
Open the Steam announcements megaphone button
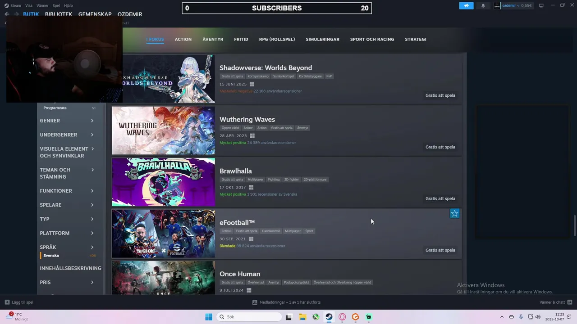coord(466,5)
